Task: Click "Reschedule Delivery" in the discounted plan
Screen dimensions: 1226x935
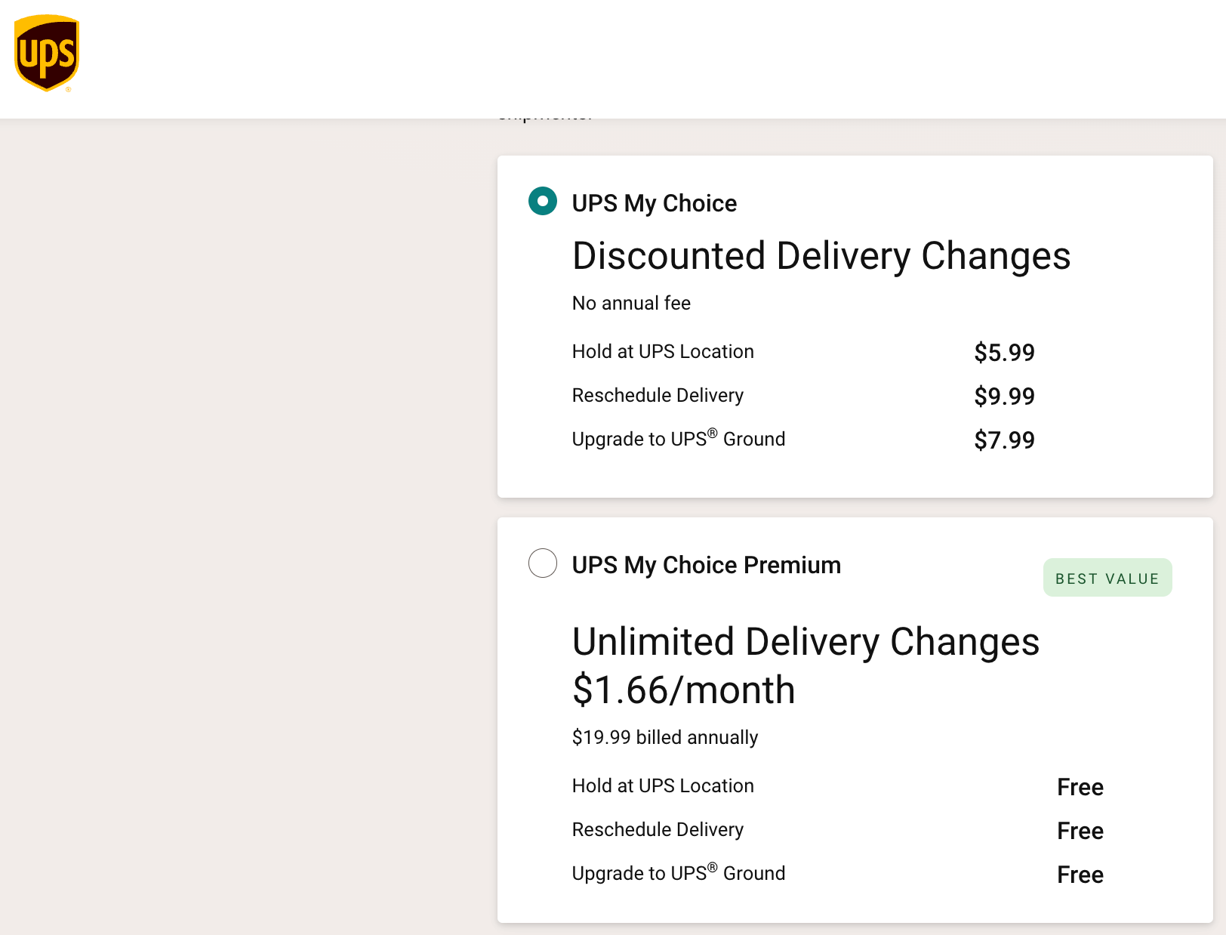Action: tap(658, 395)
